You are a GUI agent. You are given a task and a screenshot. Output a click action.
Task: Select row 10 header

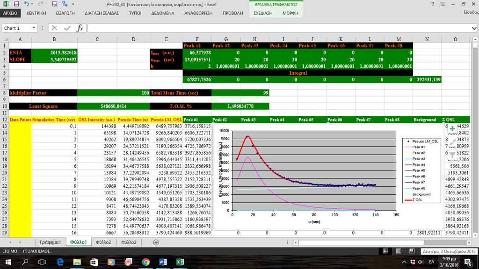tap(5, 106)
